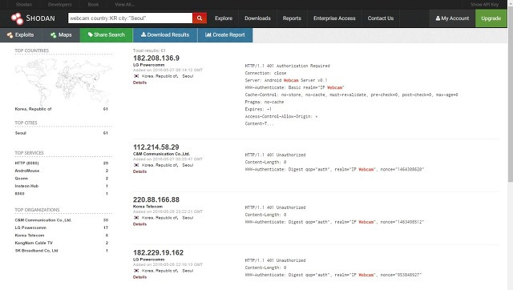Click 'Total results: 61' text
The height and width of the screenshot is (290, 513).
(x=149, y=50)
